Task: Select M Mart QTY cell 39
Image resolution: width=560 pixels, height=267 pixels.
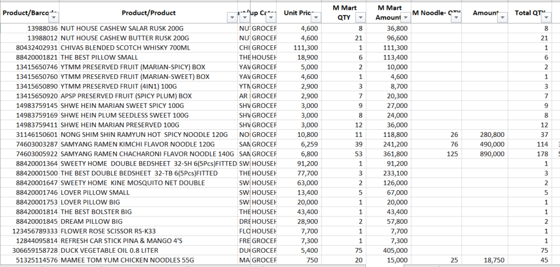Action: pyautogui.click(x=343, y=144)
